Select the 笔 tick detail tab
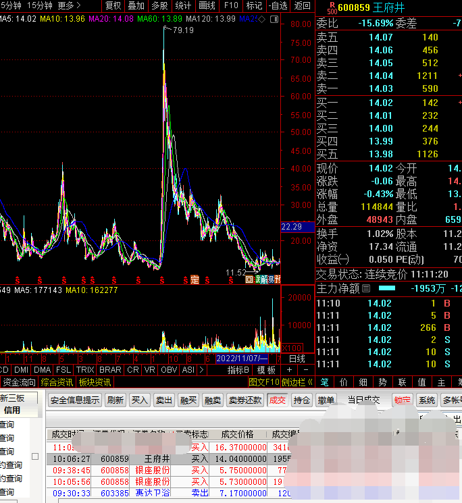This screenshot has height=503, width=462. pos(324,382)
